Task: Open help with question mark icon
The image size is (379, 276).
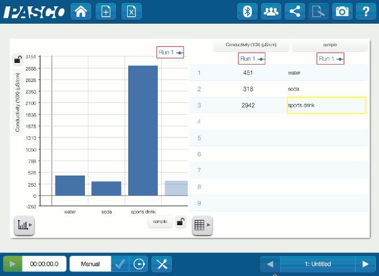Action: [x=366, y=12]
